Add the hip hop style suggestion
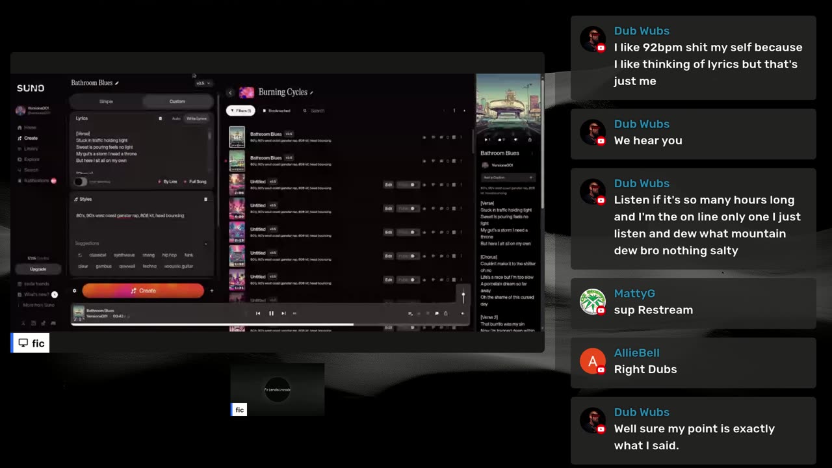The width and height of the screenshot is (832, 468). [x=169, y=255]
